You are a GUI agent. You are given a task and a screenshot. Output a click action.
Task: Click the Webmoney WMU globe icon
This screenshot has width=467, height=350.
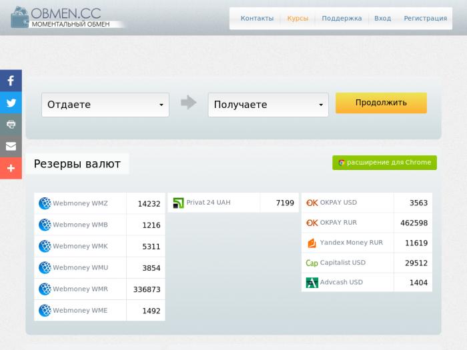tap(45, 267)
